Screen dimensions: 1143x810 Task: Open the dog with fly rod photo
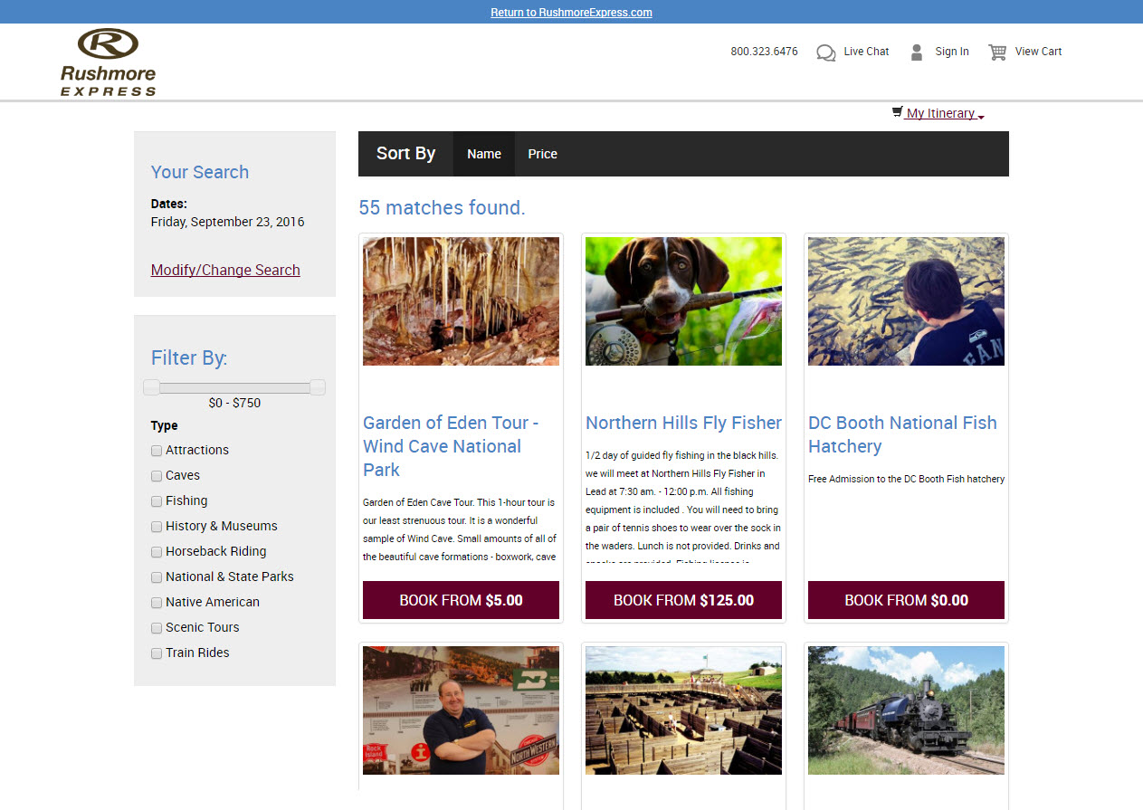(x=683, y=301)
